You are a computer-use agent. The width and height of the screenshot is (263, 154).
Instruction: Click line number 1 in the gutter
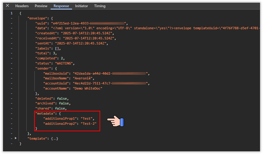tap(11, 13)
